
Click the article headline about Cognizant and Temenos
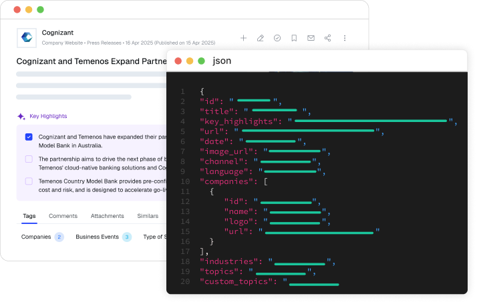coord(92,61)
